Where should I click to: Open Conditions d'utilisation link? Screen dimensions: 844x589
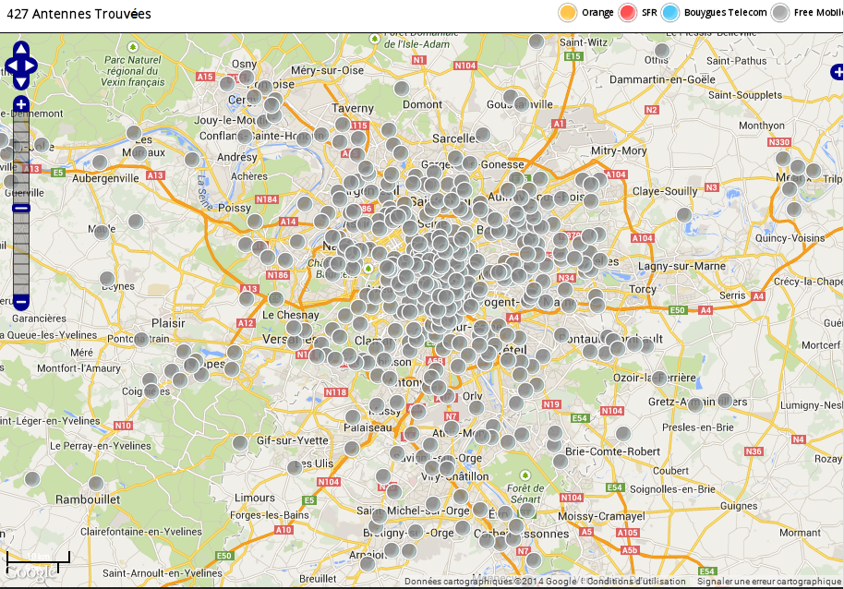(x=636, y=582)
